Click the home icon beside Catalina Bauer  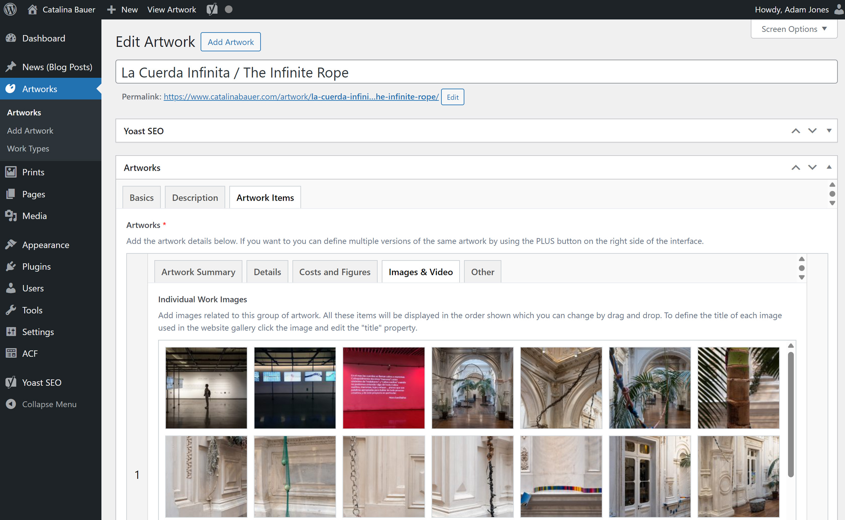33,9
